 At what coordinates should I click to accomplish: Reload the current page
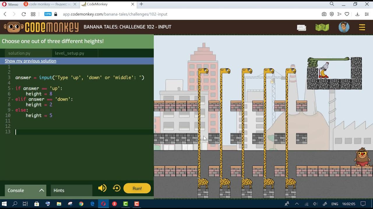point(24,14)
